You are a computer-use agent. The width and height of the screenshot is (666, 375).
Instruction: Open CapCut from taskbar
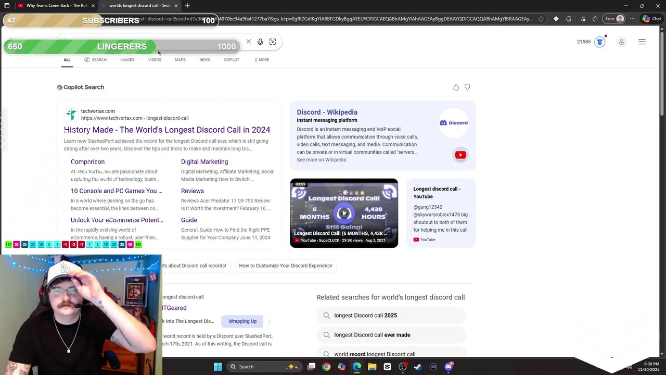(387, 367)
